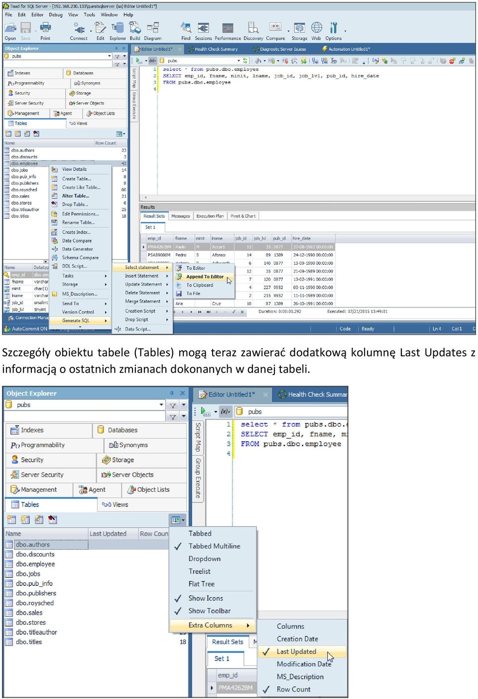Click the first table icon under the lower Tables tab
This screenshot has width=478, height=699.
[11, 520]
